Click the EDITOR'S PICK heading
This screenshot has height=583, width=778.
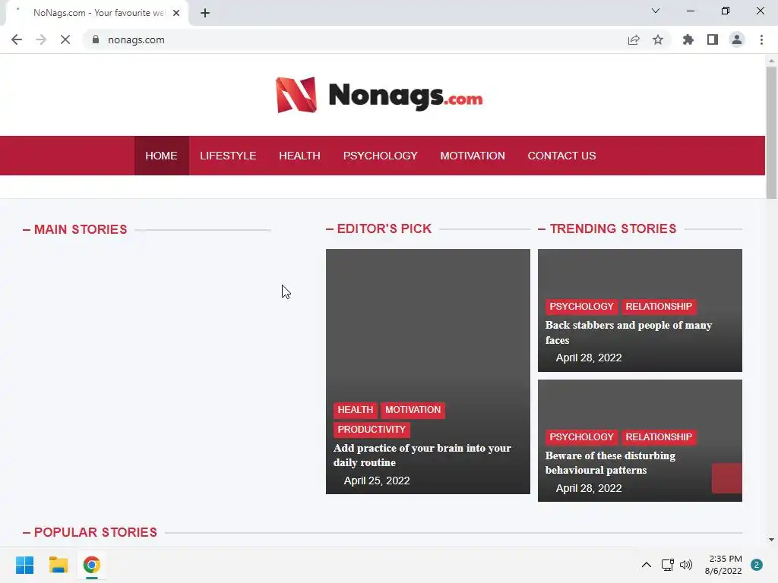point(384,229)
